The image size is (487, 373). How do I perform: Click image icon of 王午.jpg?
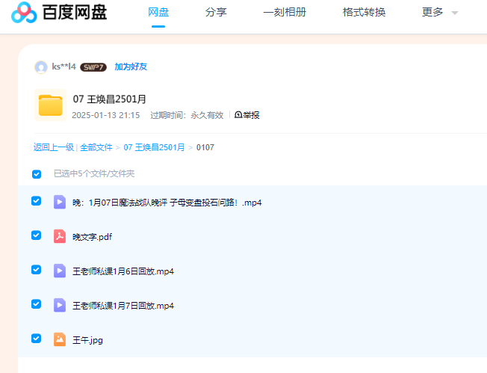click(60, 339)
